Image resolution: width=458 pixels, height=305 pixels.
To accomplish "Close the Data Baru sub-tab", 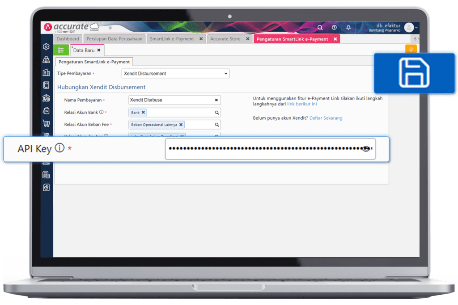I will (x=99, y=50).
